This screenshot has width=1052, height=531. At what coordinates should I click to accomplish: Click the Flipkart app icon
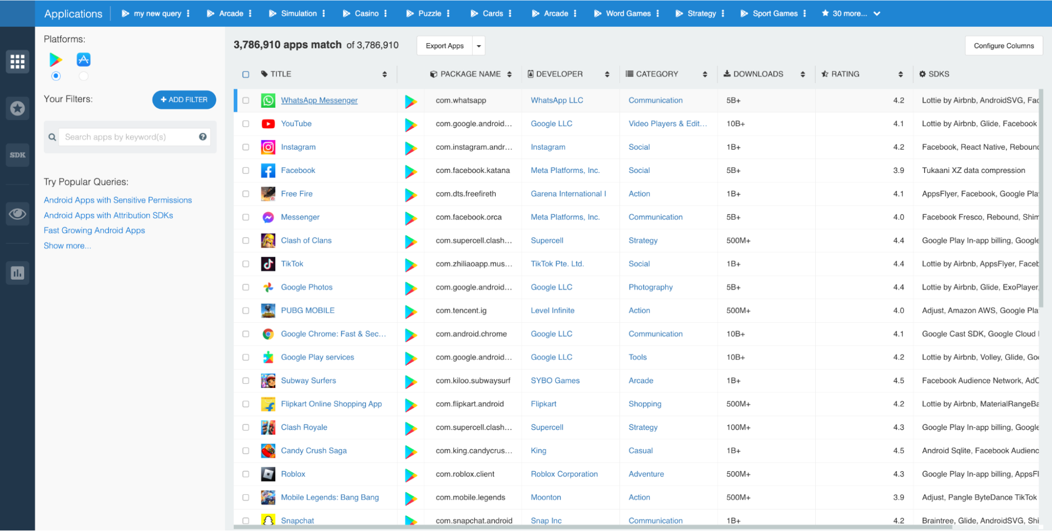tap(268, 404)
